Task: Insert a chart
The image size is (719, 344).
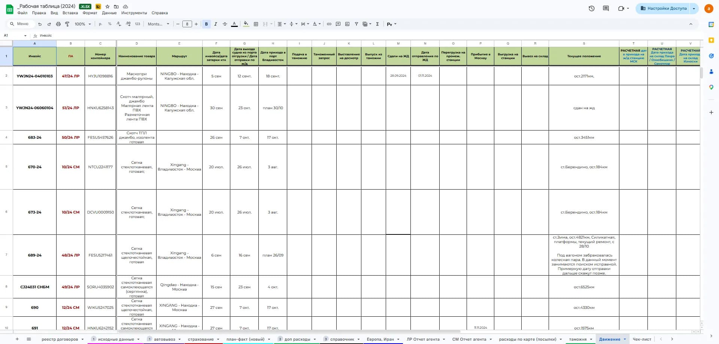Action: point(347,24)
